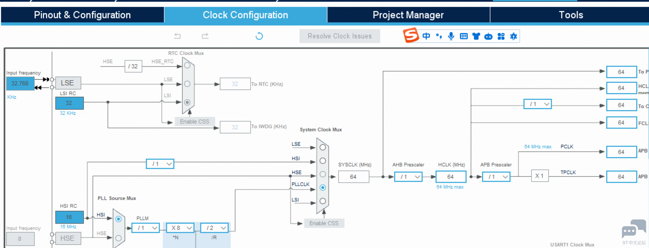Open the Sogou toolbox grid icon
Image resolution: width=649 pixels, height=248 pixels.
pos(501,36)
